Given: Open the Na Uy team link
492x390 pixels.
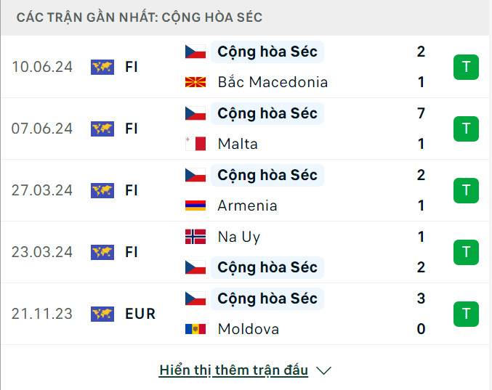Looking at the screenshot, I should click(x=238, y=237).
